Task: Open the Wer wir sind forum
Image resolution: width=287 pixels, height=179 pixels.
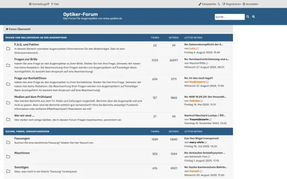Action: (24, 116)
